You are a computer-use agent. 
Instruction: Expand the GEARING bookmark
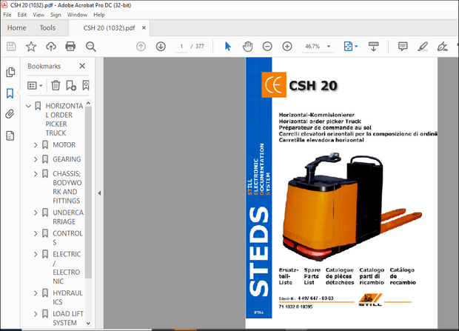[x=36, y=159]
